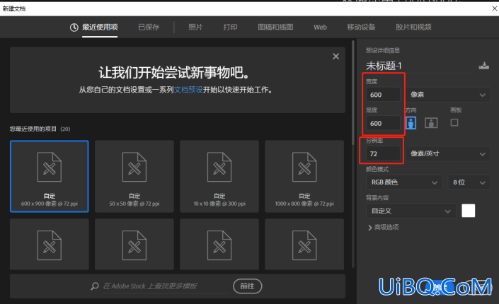Follow the 文档预设 link
The height and width of the screenshot is (304, 499).
pyautogui.click(x=188, y=90)
